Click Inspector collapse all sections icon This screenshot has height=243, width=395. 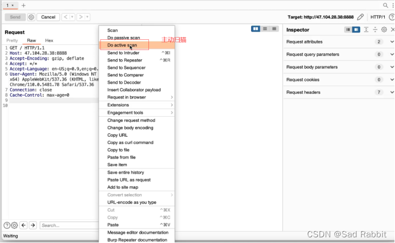(x=375, y=30)
